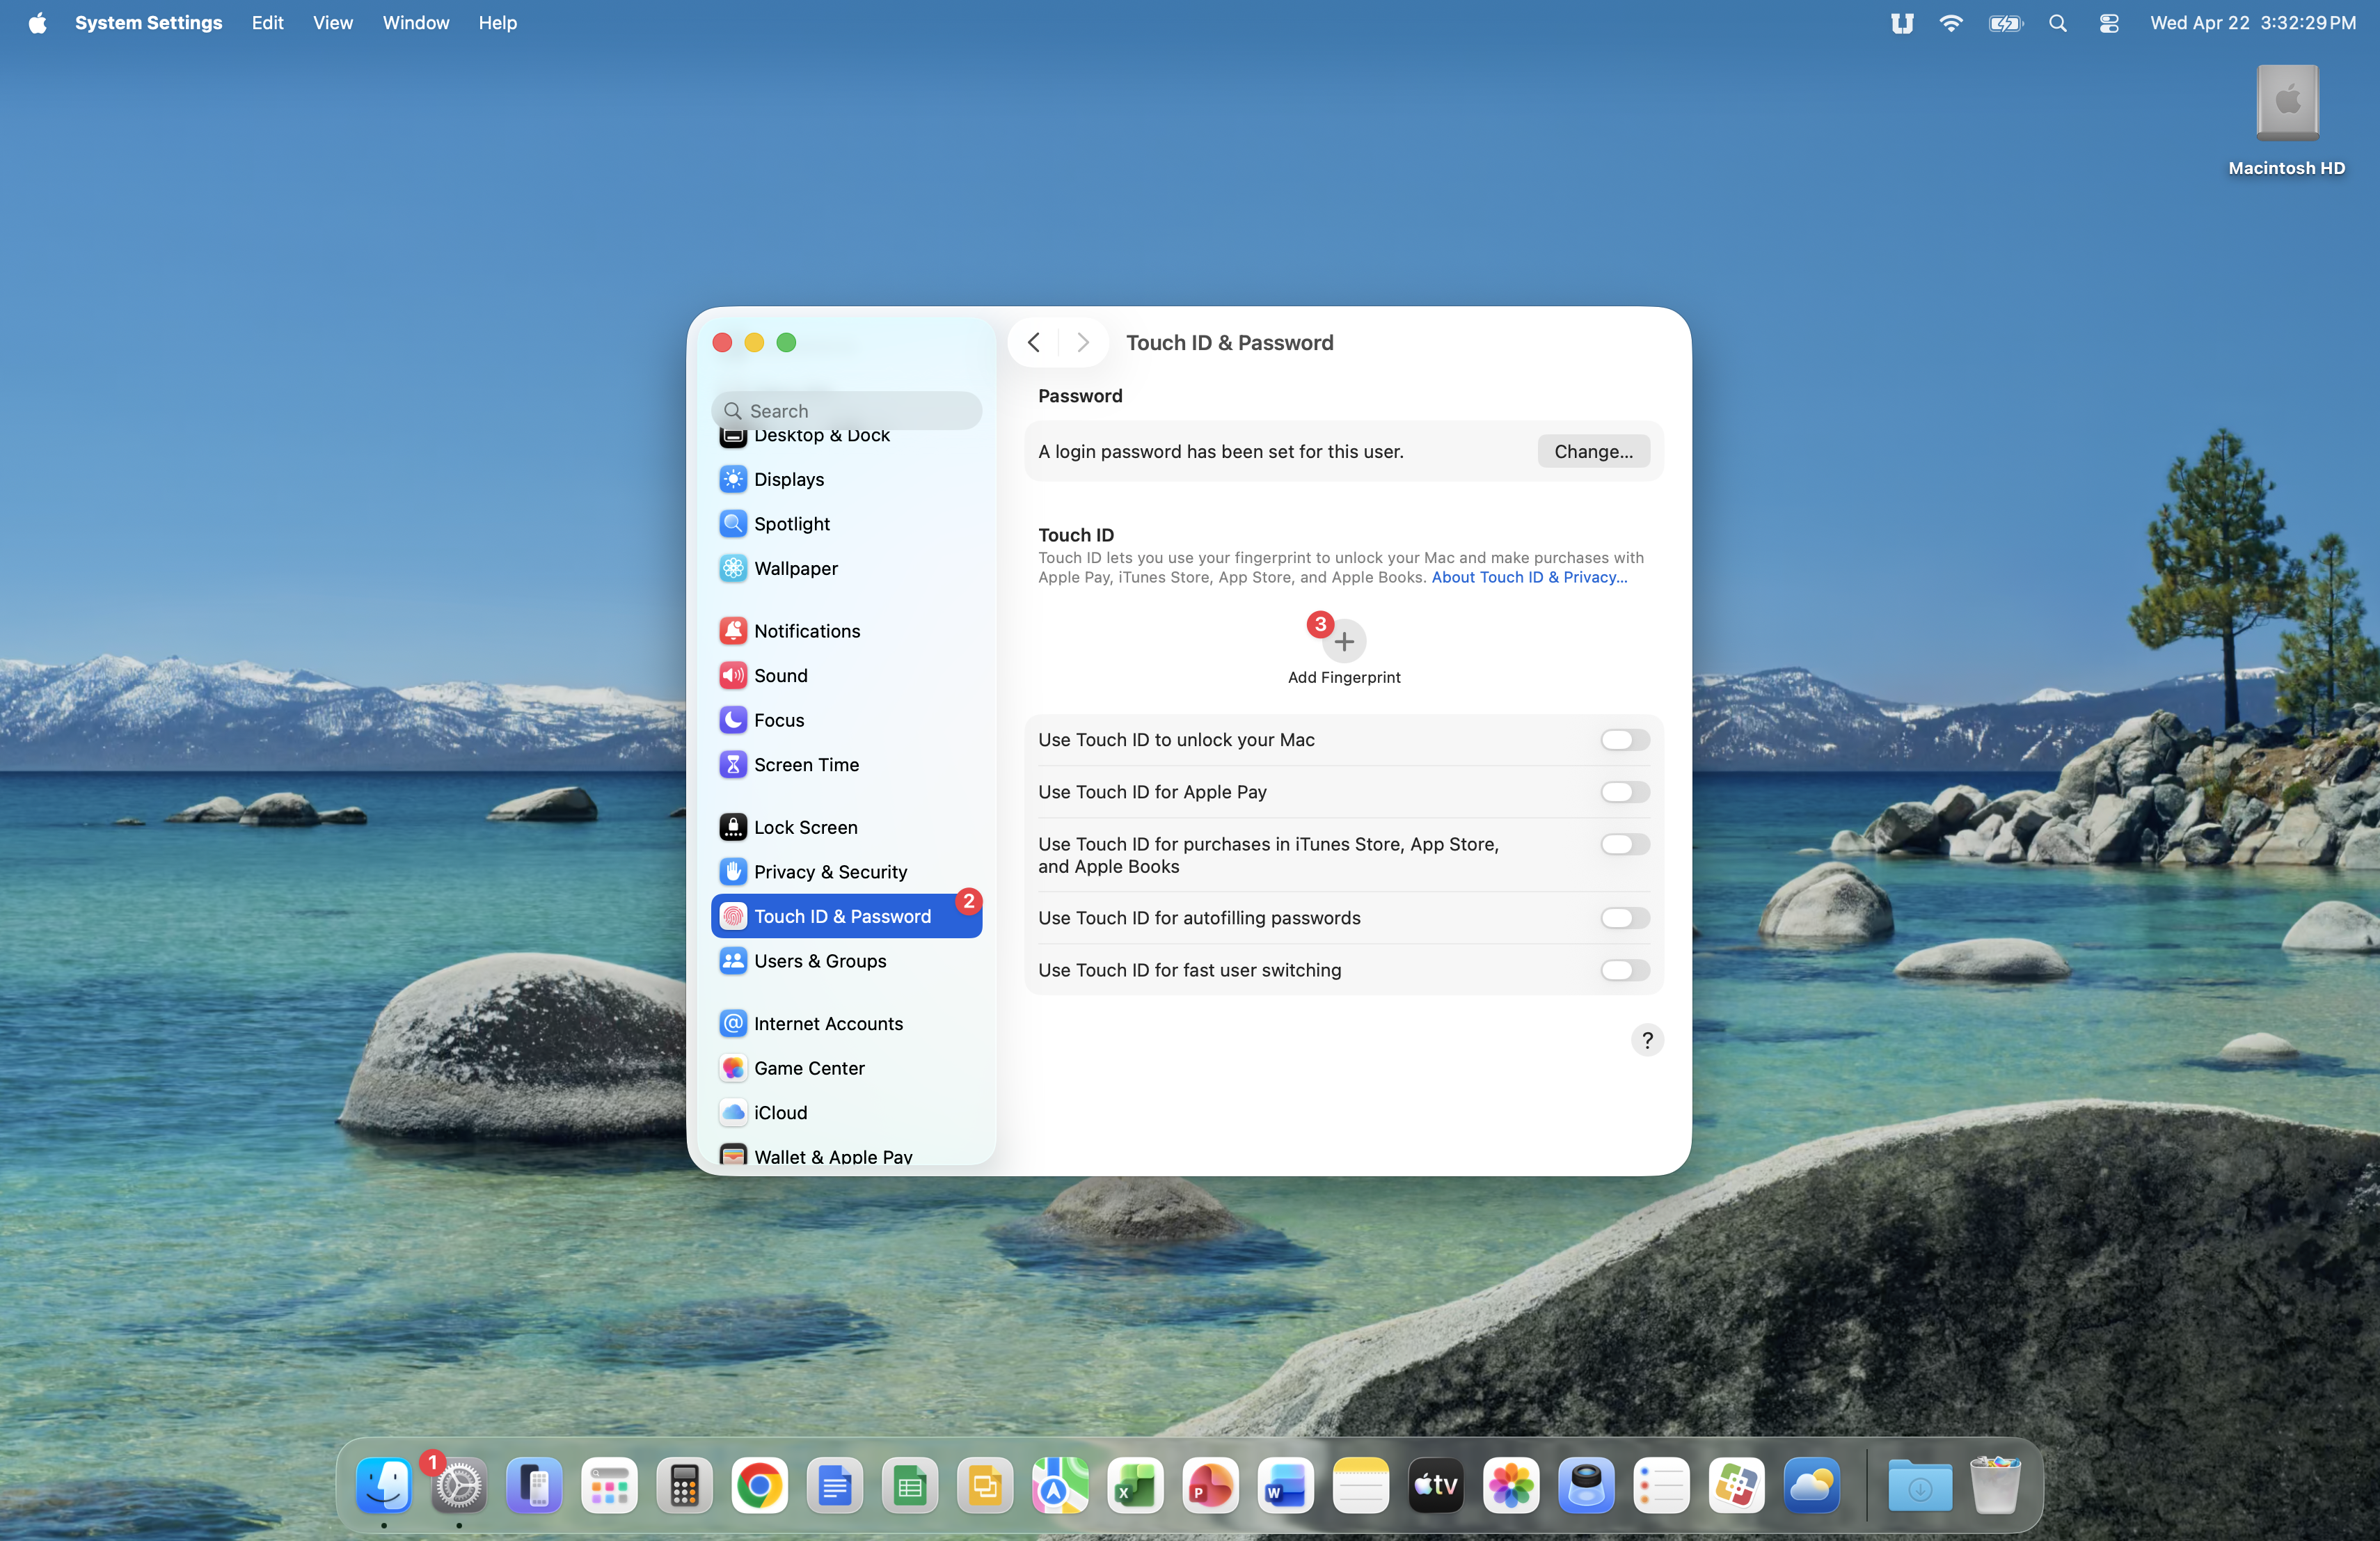Select Privacy & Security in sidebar
Image resolution: width=2380 pixels, height=1541 pixels.
(x=830, y=872)
